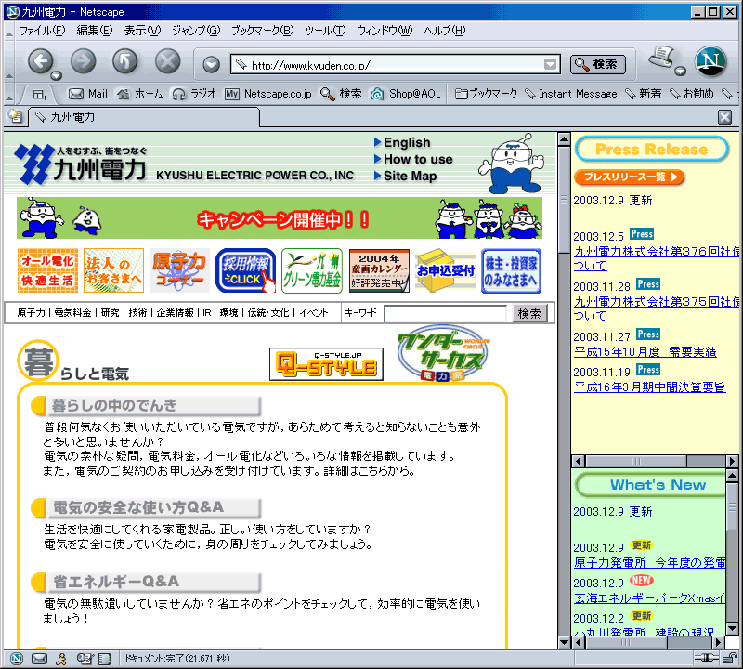Click the Netscape N logo throbber
Screen dimensions: 743x669
pyautogui.click(x=710, y=61)
